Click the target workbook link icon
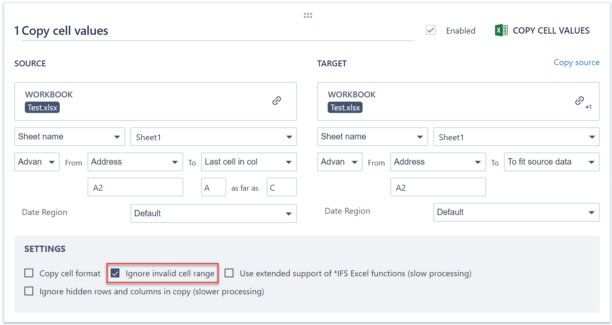Image resolution: width=612 pixels, height=325 pixels. point(580,101)
